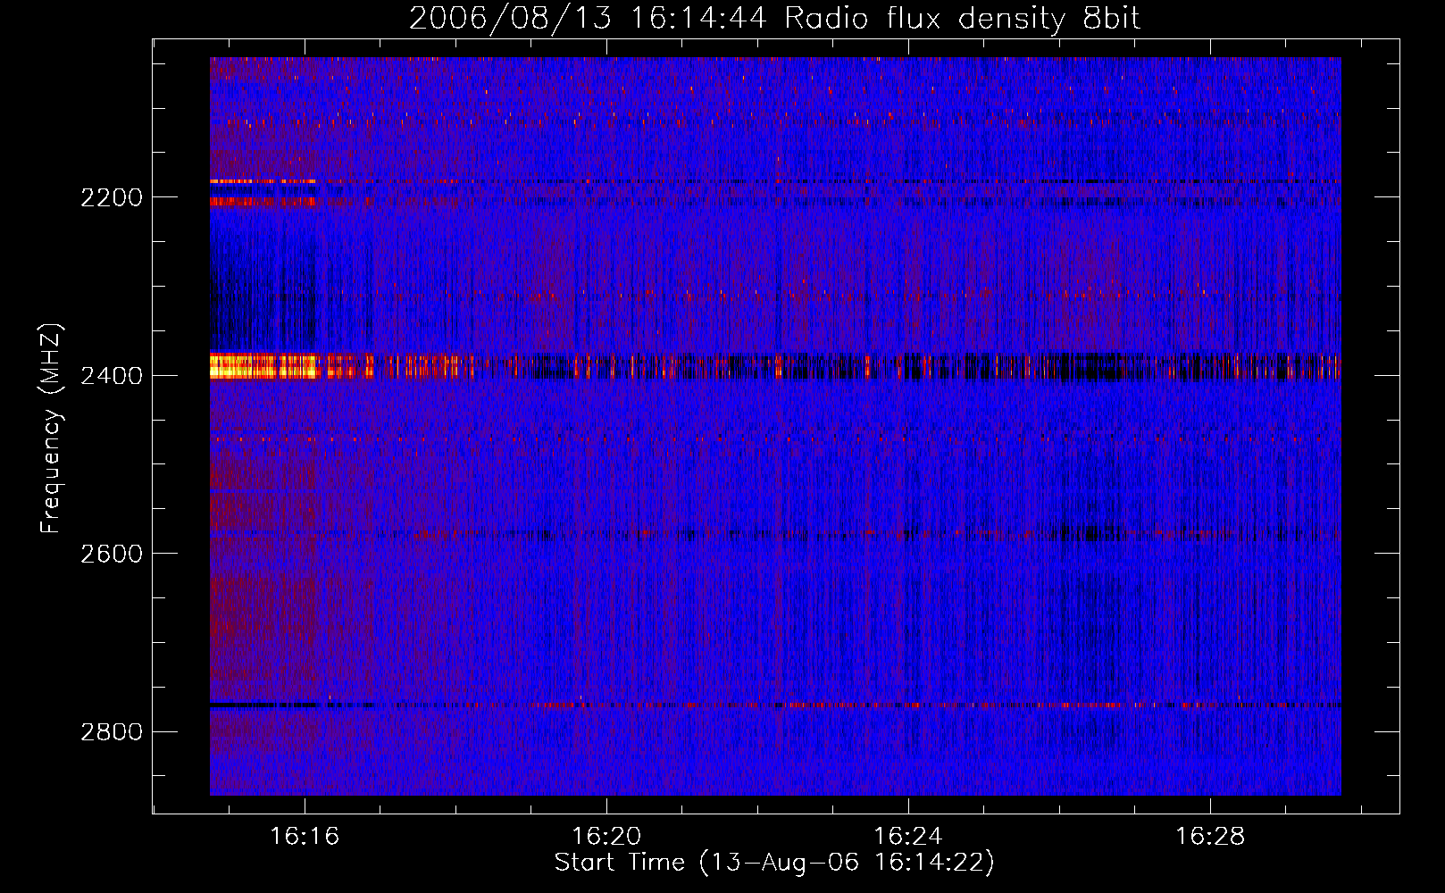The image size is (1445, 893).
Task: Click the "Start Time (13-Aug-06 16:14:22)" label
Action: [774, 863]
